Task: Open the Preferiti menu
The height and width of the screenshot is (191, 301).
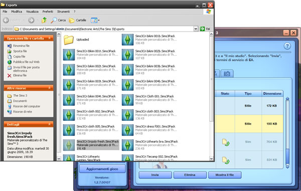Action: tap(48, 12)
